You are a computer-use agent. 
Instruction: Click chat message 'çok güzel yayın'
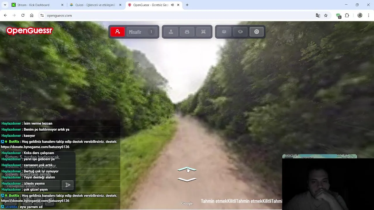36,190
